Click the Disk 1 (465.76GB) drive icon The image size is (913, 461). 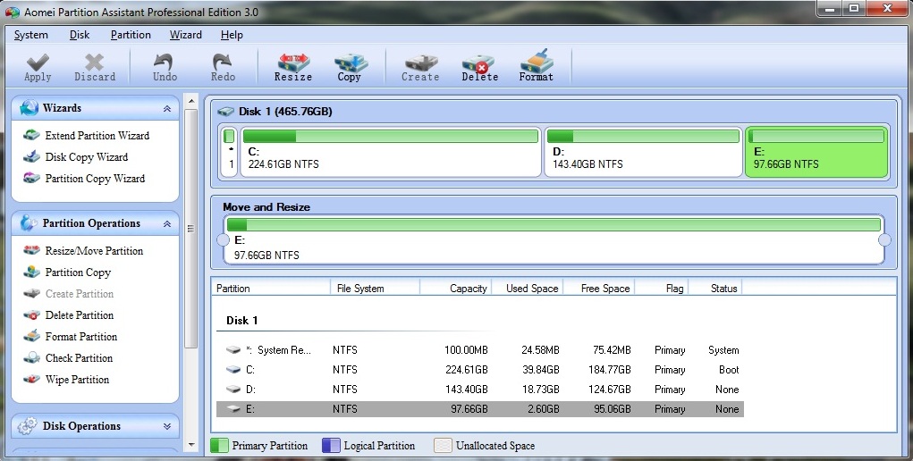coord(226,111)
